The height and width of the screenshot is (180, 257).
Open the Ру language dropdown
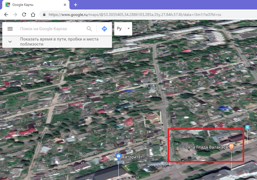(x=123, y=29)
